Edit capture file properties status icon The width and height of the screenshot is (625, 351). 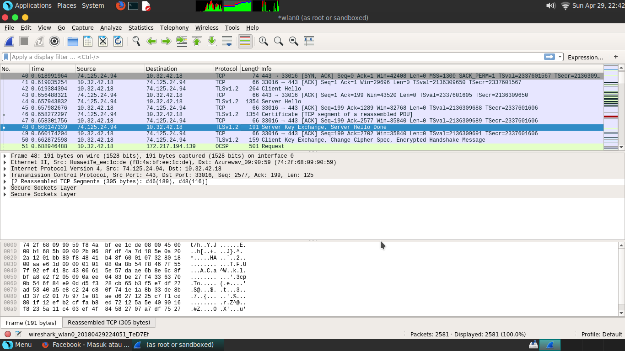pos(18,334)
